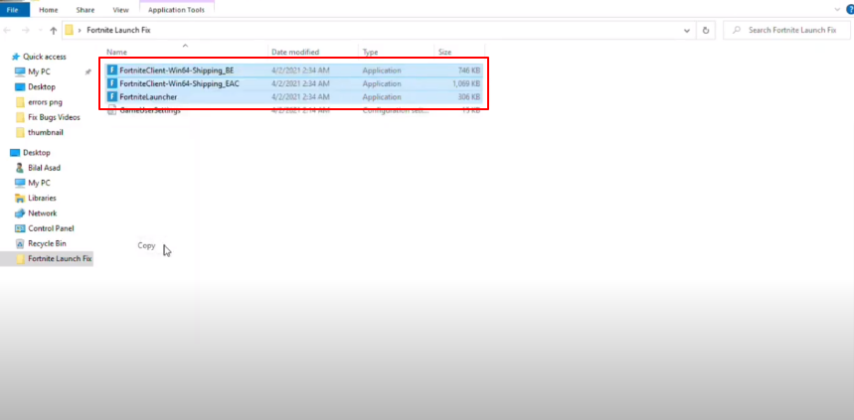The height and width of the screenshot is (420, 854).
Task: Open Control Panel from navigation pane
Action: pos(51,228)
